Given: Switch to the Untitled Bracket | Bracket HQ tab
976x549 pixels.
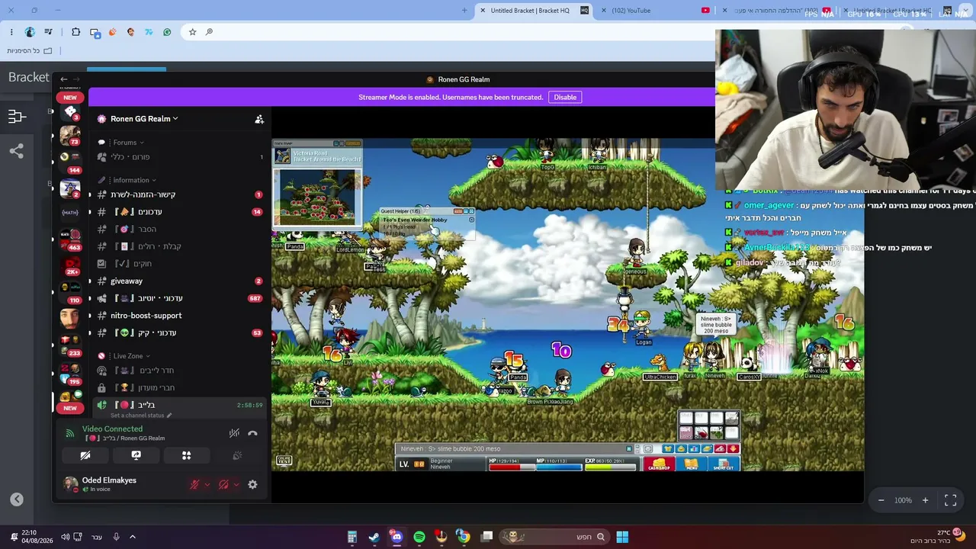Looking at the screenshot, I should tap(534, 11).
